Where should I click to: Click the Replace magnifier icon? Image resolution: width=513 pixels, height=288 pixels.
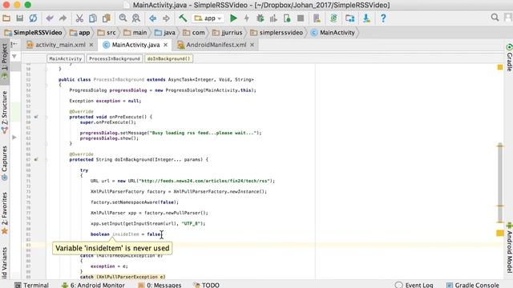136,18
